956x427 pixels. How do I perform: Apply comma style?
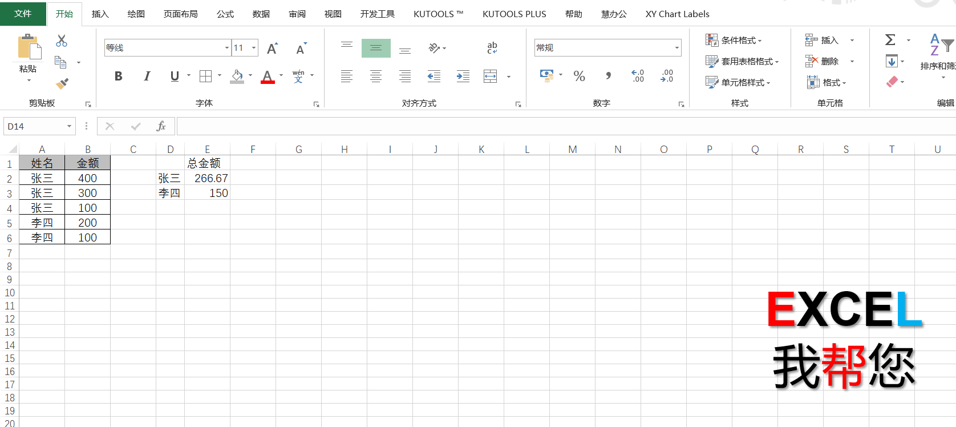pos(609,75)
